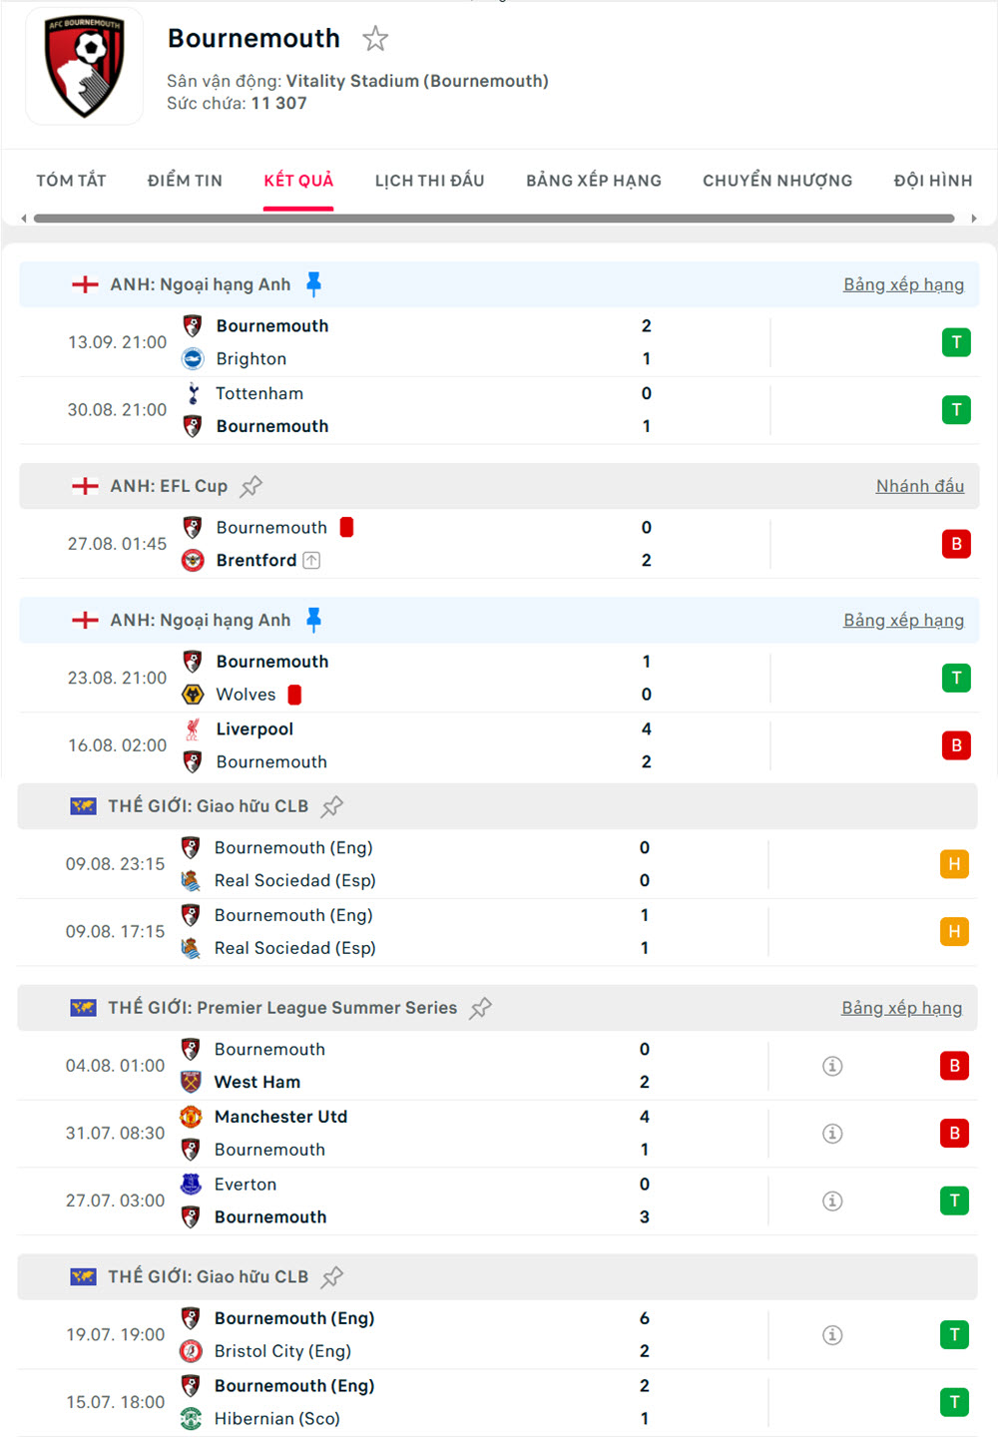Select the Liverpool club logo
Image resolution: width=998 pixels, height=1437 pixels.
pyautogui.click(x=193, y=728)
